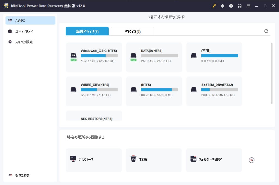This screenshot has height=185, width=279.
Task: Switch to the デバイス(2) tab
Action: 132,32
